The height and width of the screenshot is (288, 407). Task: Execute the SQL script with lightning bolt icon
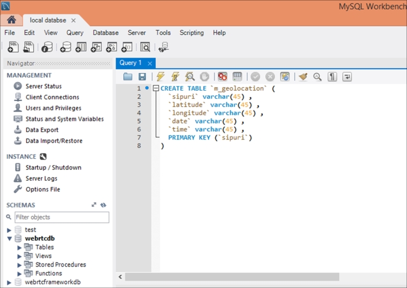pos(160,77)
